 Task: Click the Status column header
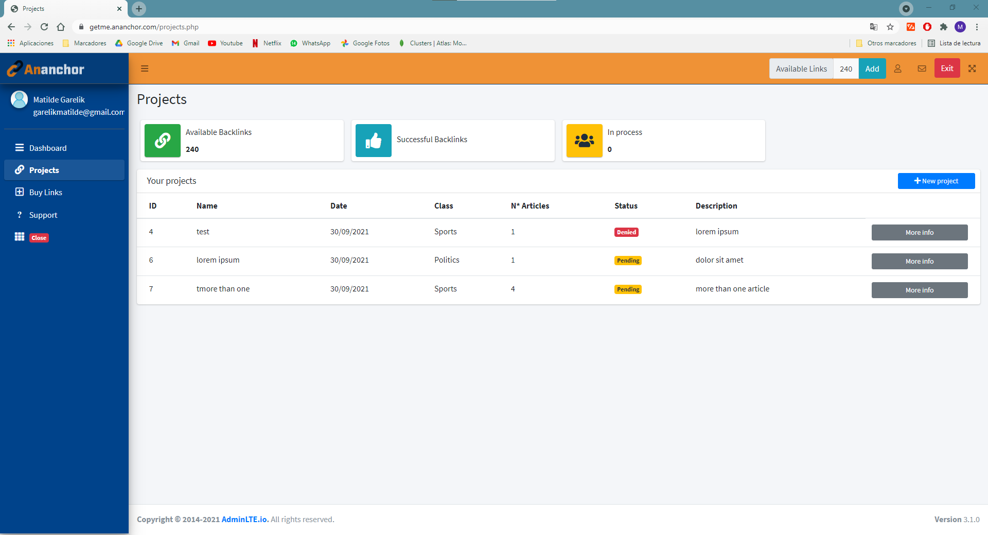coord(626,206)
